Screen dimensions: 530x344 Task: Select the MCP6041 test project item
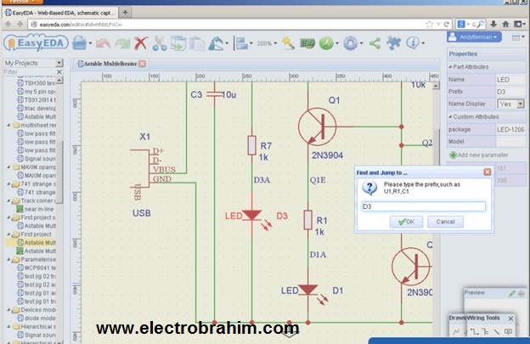pyautogui.click(x=37, y=268)
